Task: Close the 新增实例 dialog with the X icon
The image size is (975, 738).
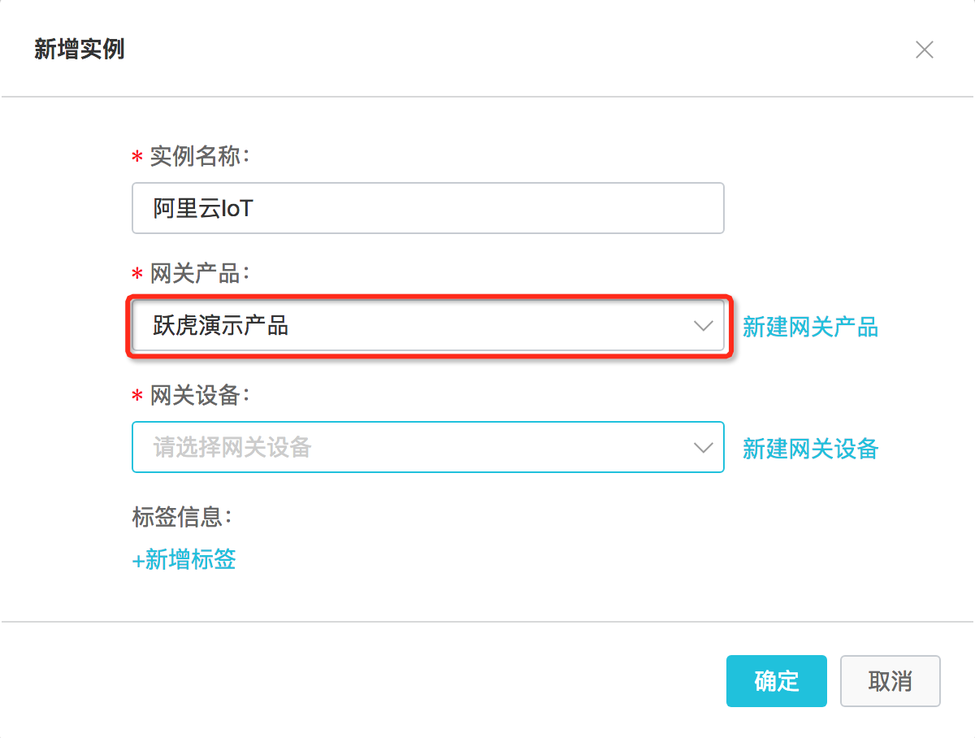Action: (924, 50)
